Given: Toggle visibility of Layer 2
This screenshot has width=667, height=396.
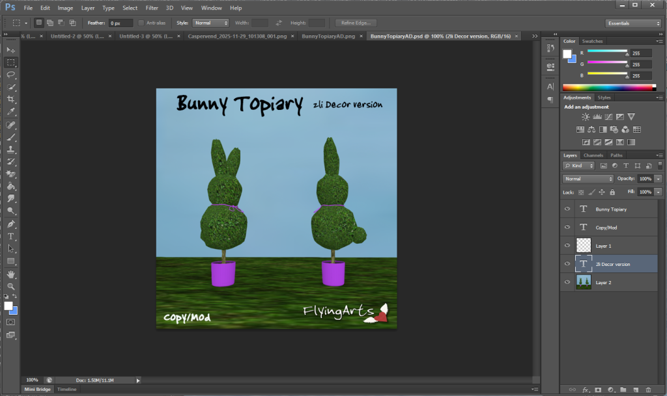Looking at the screenshot, I should (567, 283).
